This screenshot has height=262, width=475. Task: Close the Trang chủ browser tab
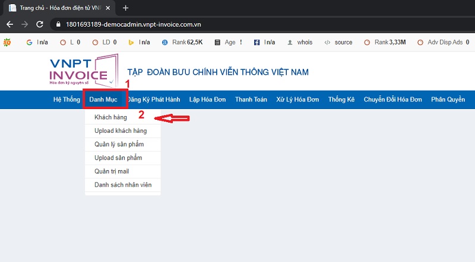tap(108, 8)
